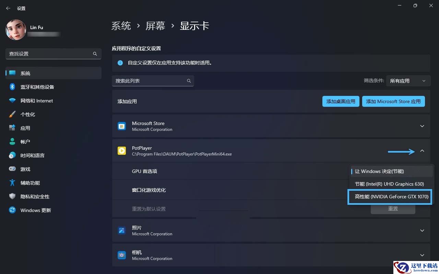The image size is (439, 274).
Task: Click 系统 in the breadcrumb
Action: tap(121, 26)
